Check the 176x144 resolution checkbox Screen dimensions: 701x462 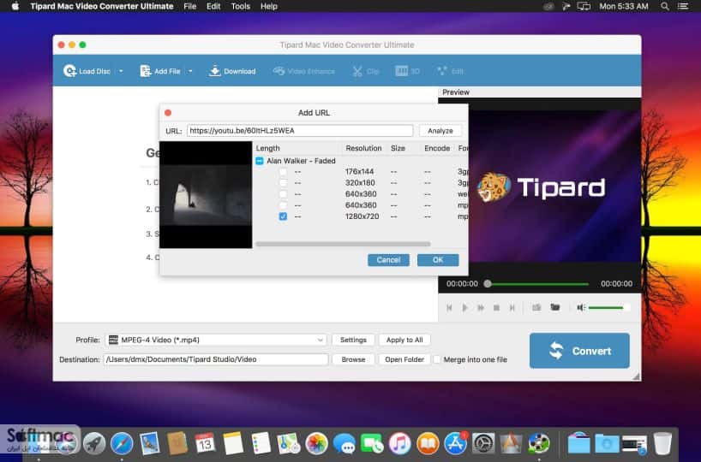tap(283, 172)
